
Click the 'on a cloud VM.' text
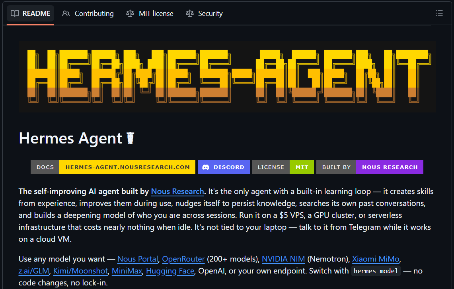point(45,239)
